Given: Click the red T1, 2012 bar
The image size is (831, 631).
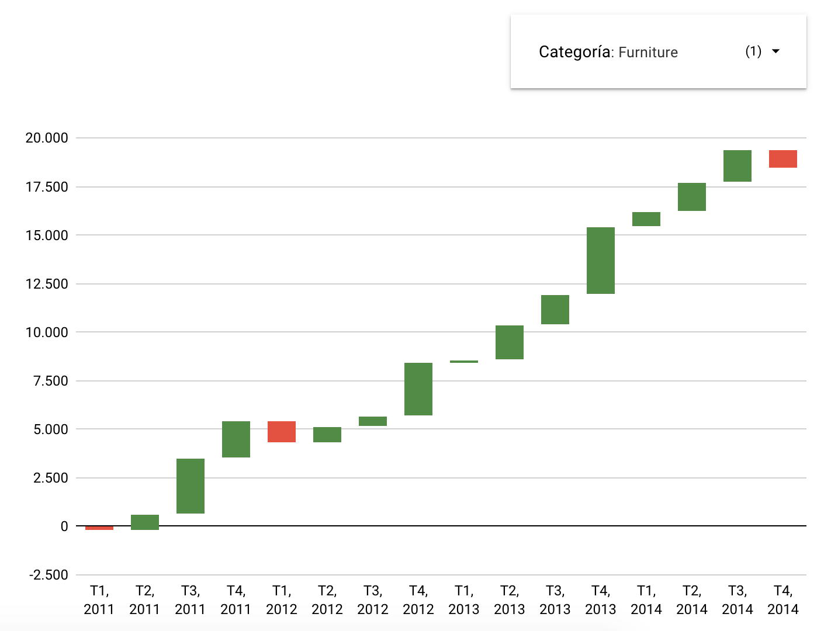Looking at the screenshot, I should (x=282, y=432).
